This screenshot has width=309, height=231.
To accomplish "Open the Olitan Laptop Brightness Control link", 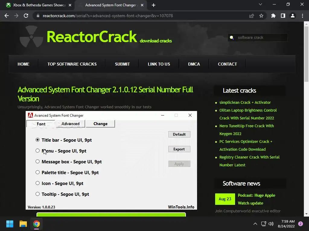I will (248, 114).
